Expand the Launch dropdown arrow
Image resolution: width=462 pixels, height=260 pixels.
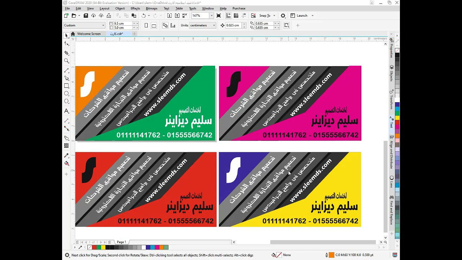tap(312, 16)
